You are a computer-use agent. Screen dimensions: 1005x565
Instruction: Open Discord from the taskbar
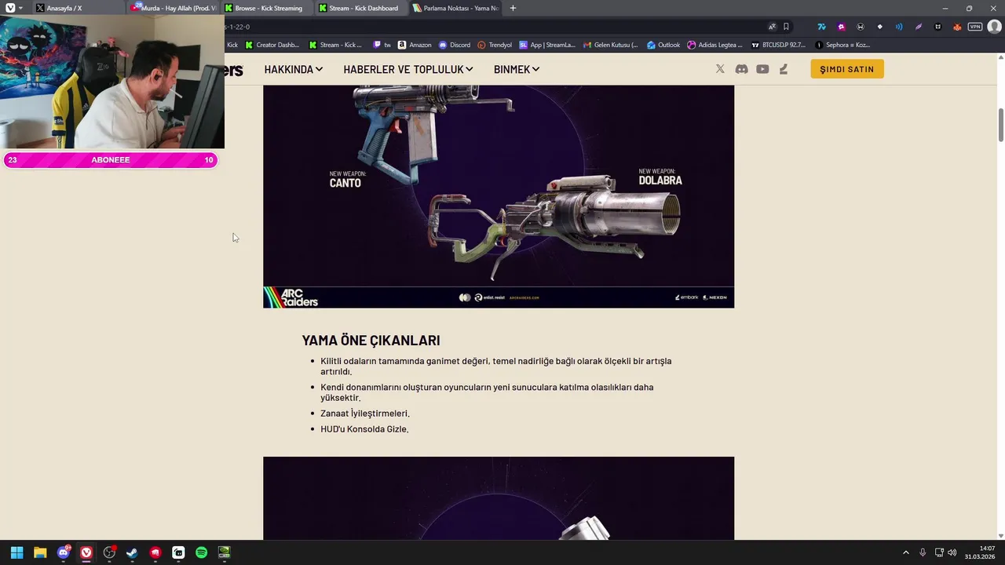click(x=63, y=552)
